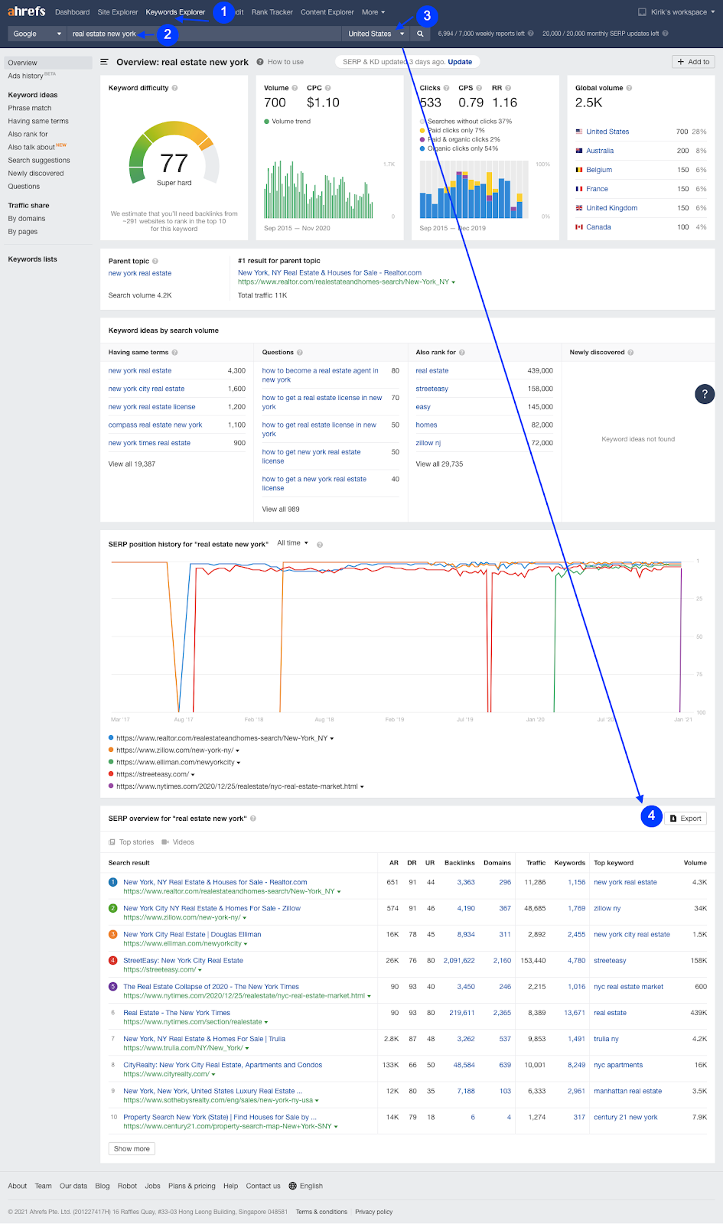Click the Show more button
This screenshot has height=1224, width=723.
pyautogui.click(x=132, y=1149)
